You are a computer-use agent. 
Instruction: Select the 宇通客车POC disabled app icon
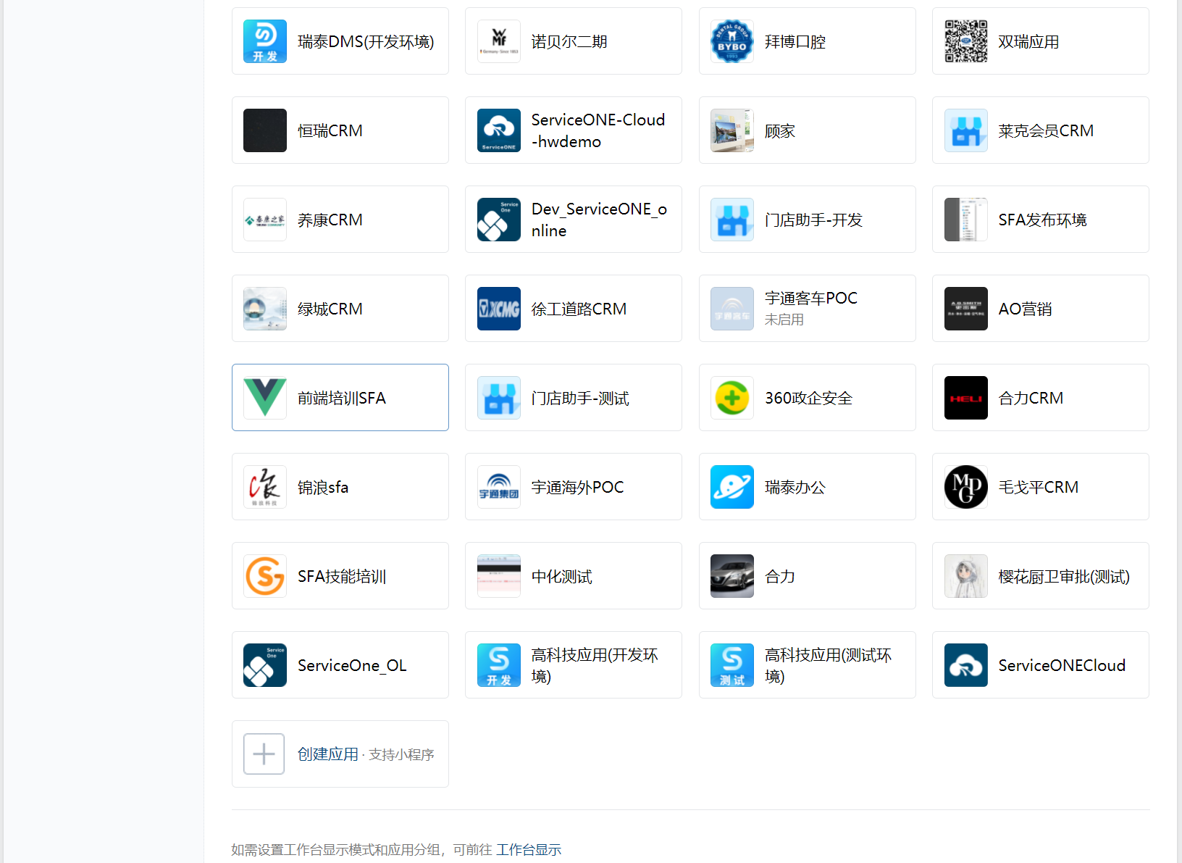pos(732,309)
